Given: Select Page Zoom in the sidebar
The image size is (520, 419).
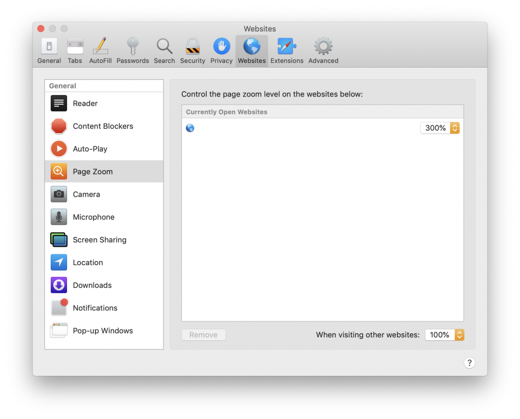Looking at the screenshot, I should [x=104, y=172].
